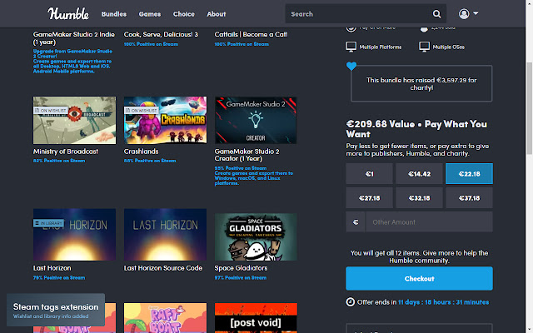Viewport: 533px width, 333px height.
Task: Open Space Gladiators thumbnail
Action: [x=256, y=237]
